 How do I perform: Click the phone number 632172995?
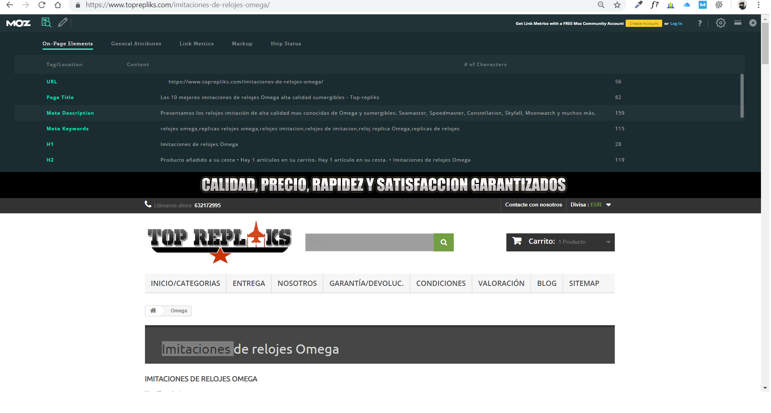tap(208, 206)
